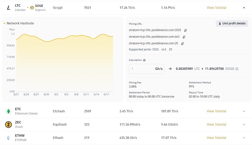Click the 1.16 Ph/s network hashrate

(168, 8)
